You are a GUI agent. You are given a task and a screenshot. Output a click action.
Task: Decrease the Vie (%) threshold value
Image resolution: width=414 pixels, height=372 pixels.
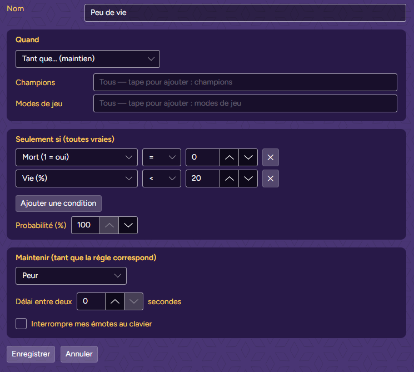coord(248,178)
